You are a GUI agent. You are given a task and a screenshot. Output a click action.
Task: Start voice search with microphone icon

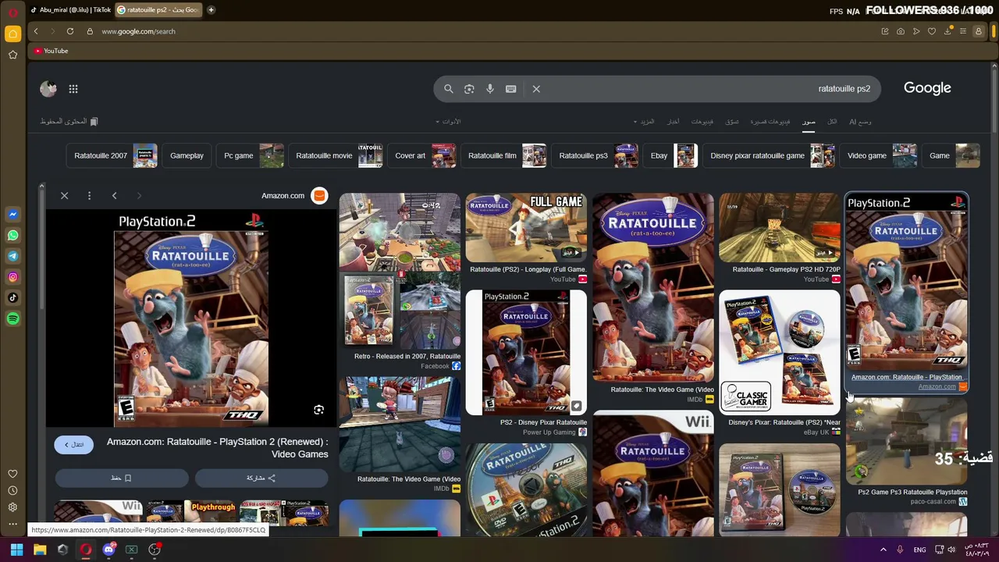pos(490,89)
